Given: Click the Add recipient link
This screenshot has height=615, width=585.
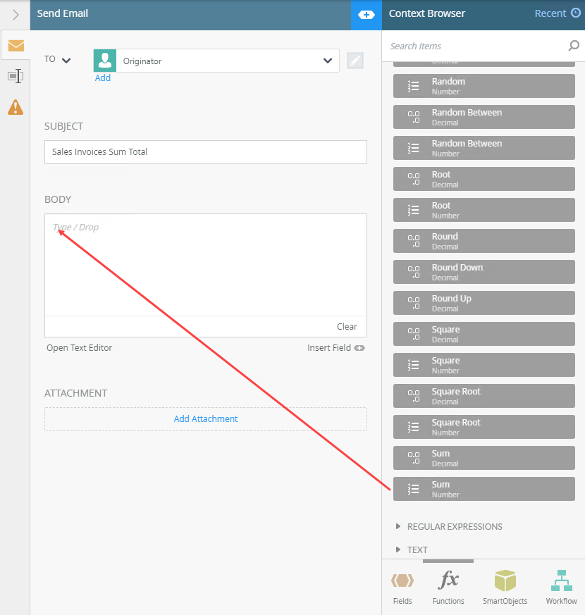Looking at the screenshot, I should [103, 78].
